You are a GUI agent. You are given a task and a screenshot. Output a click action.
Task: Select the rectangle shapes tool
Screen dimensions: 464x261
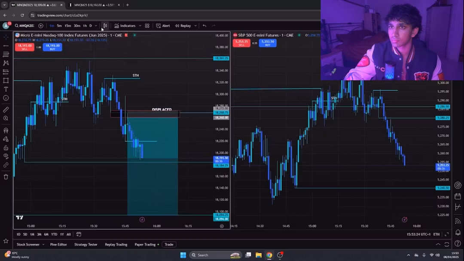(x=6, y=80)
